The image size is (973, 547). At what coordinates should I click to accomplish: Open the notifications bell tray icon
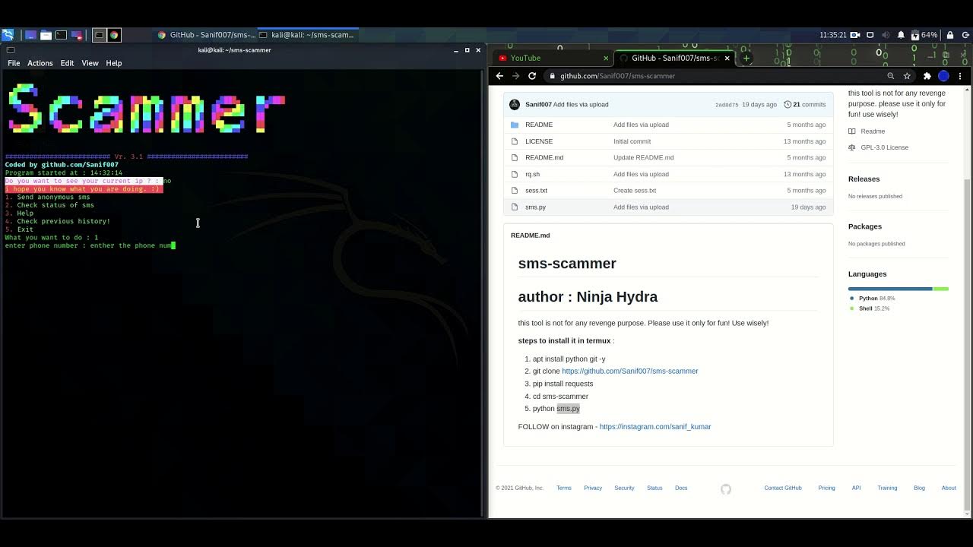click(901, 35)
